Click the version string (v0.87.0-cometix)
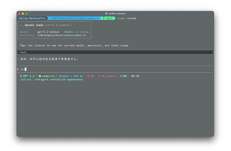231x151 pixels. [59, 25]
